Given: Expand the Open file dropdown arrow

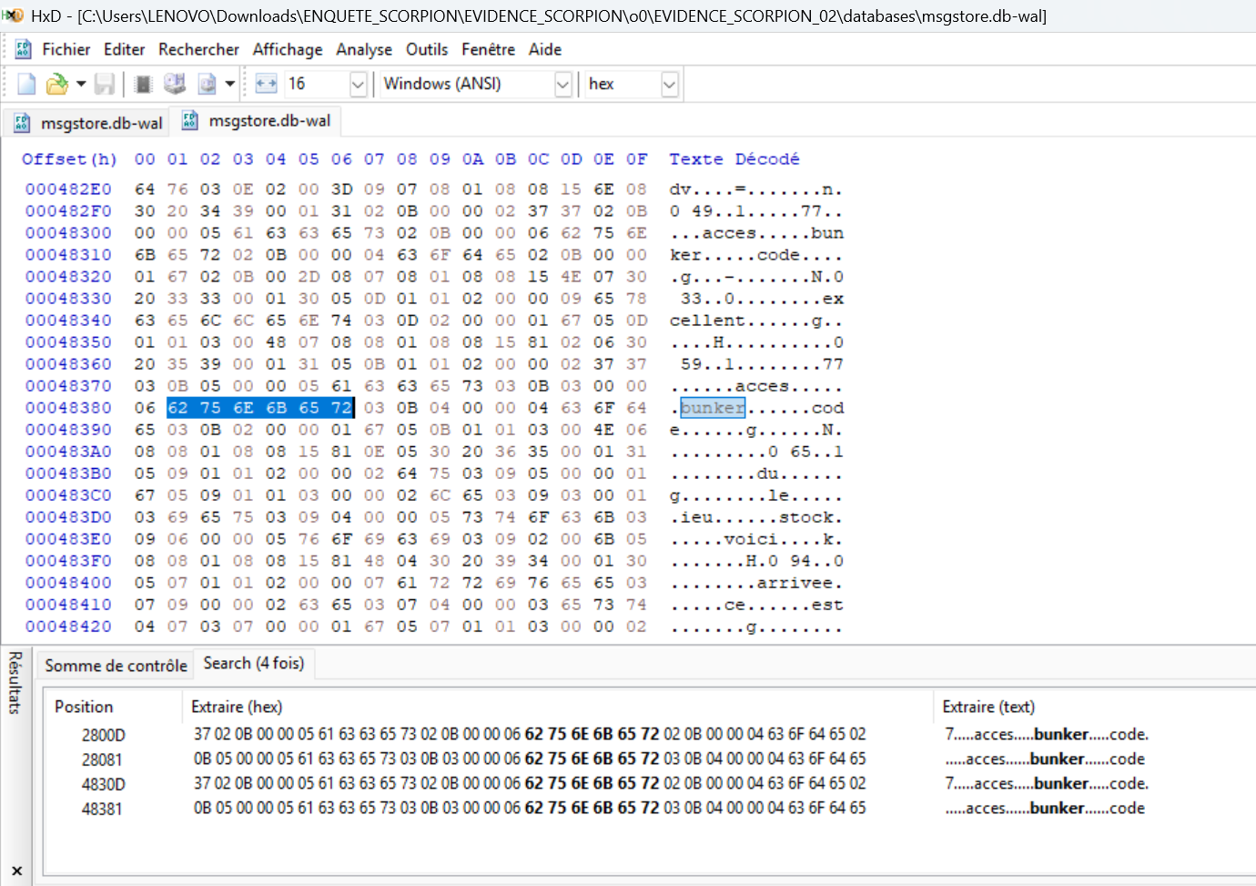Looking at the screenshot, I should pyautogui.click(x=81, y=84).
